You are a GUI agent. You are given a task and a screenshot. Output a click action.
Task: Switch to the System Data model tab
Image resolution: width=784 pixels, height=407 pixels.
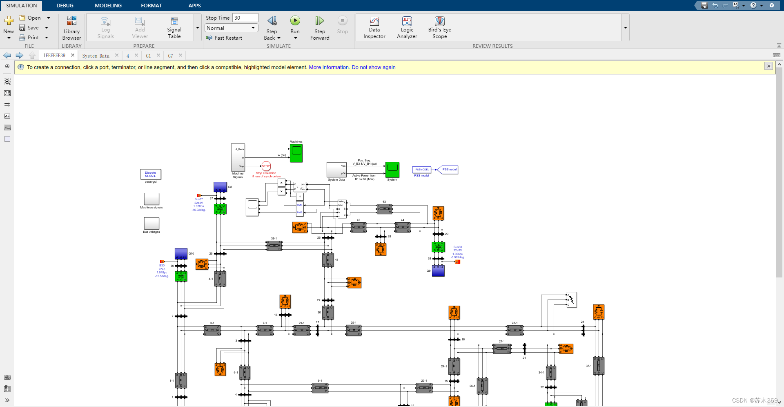(96, 55)
